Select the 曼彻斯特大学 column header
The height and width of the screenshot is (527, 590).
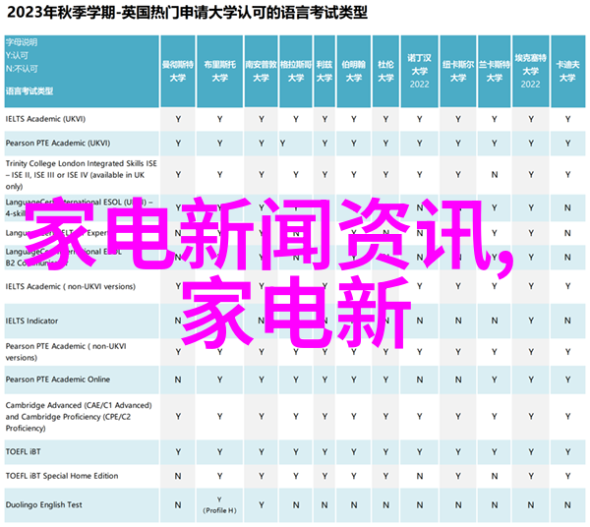point(178,71)
